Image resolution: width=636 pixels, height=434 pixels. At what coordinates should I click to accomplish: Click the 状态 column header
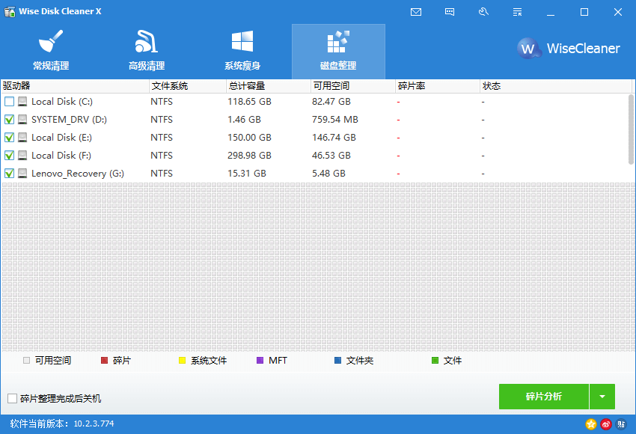556,86
